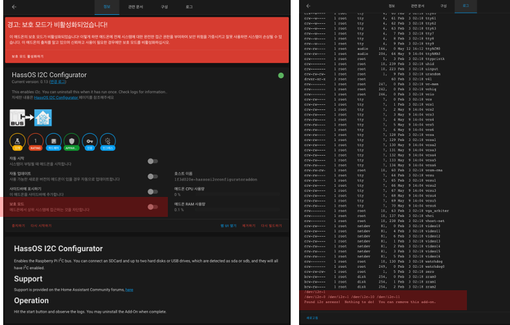This screenshot has width=510, height=325.
Task: Click the video10 log line
Action: (372, 226)
